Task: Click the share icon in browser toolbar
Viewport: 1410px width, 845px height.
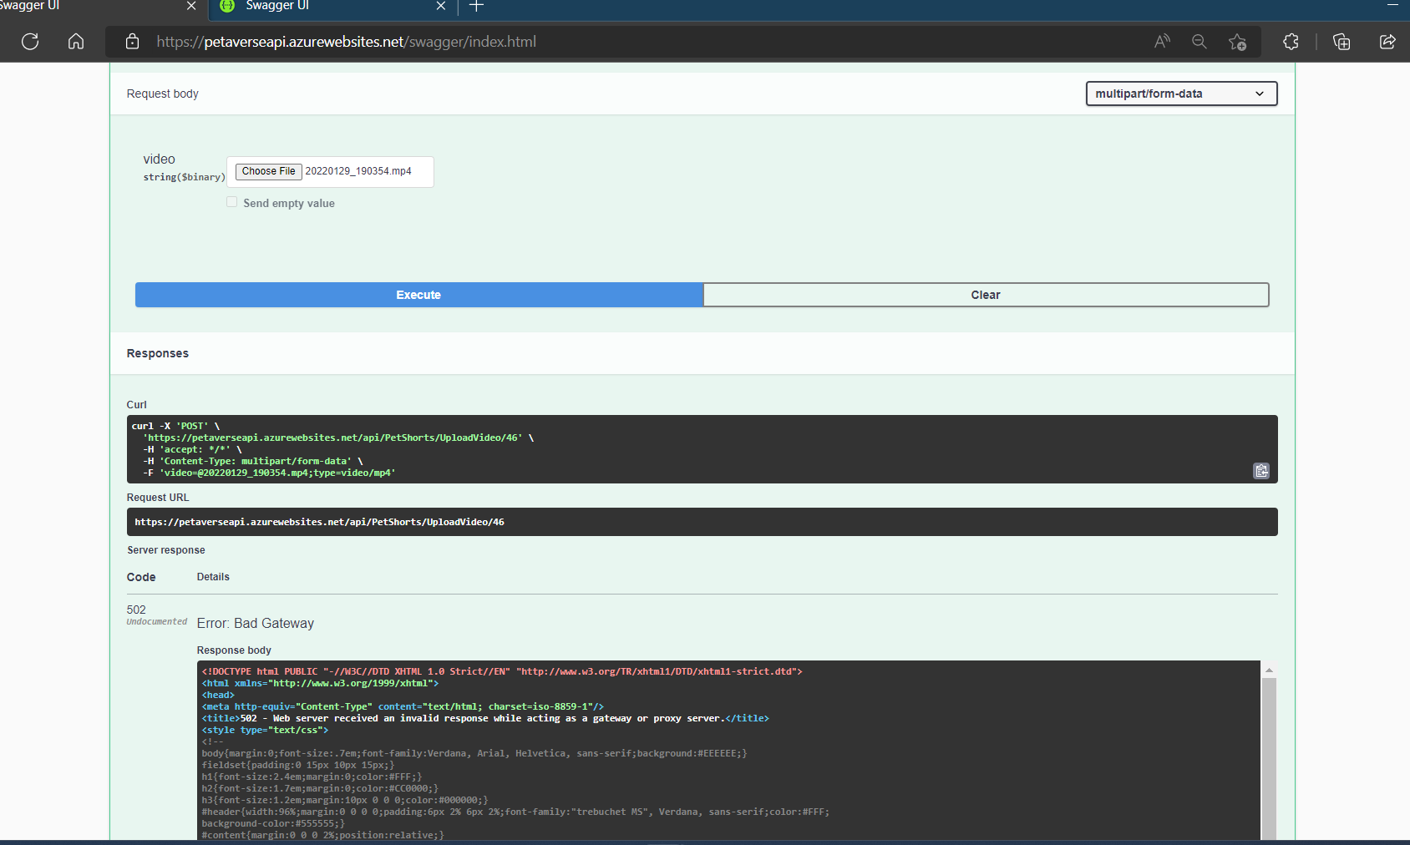Action: tap(1387, 42)
